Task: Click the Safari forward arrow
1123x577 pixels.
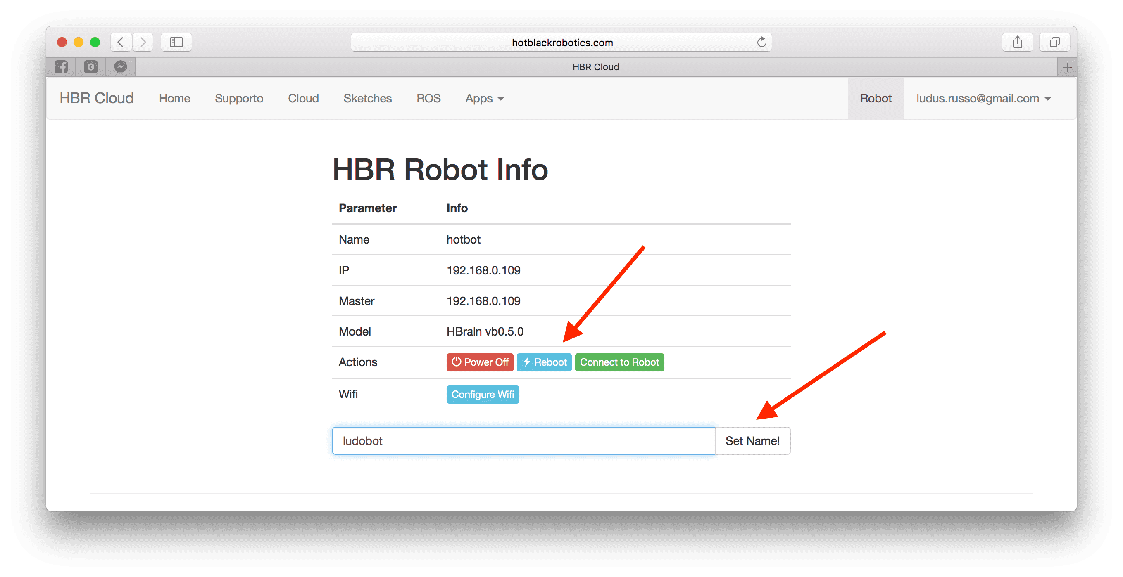Action: coord(143,42)
